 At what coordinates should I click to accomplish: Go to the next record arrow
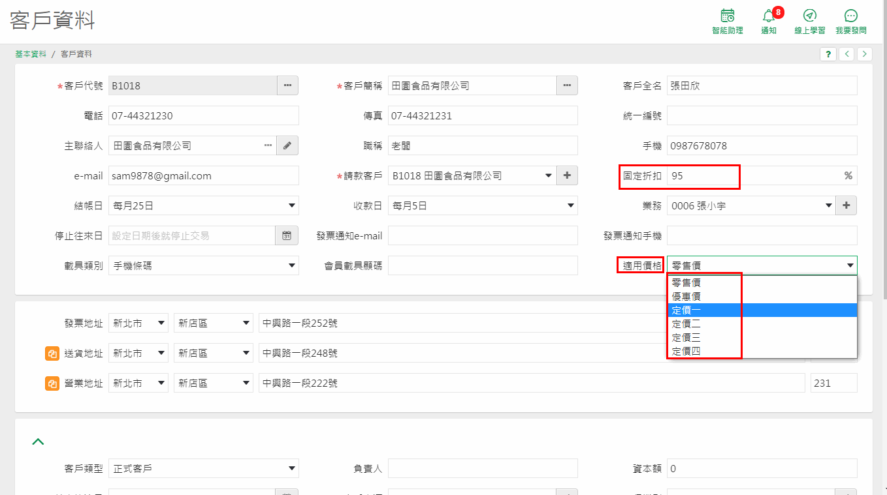pyautogui.click(x=865, y=54)
